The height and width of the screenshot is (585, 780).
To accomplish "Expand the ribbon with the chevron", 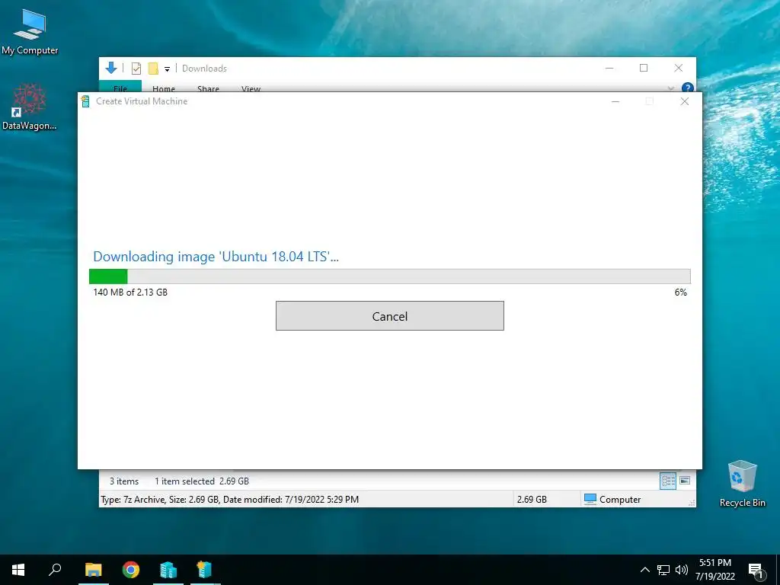I will [x=670, y=88].
